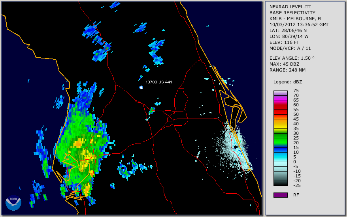The height and width of the screenshot is (217, 347).
Task: Click the 'LAT: 28/06/46 N' text
Action: click(x=288, y=30)
